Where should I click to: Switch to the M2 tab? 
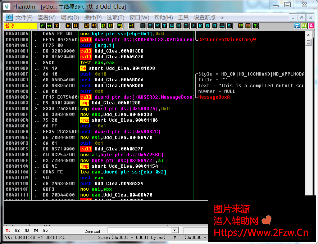tap(17, 230)
